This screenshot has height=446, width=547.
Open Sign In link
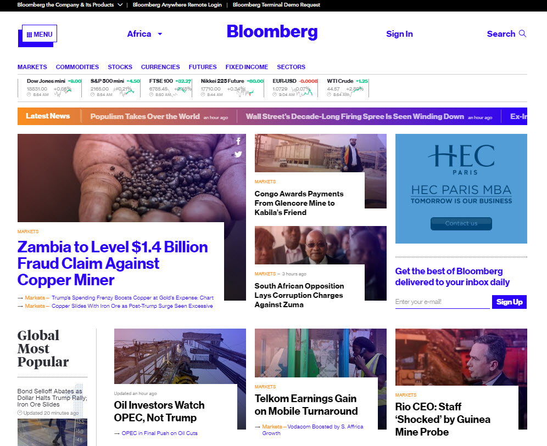(x=399, y=33)
